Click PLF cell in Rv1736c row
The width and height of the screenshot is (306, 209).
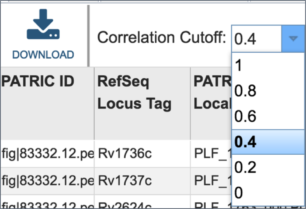click(x=211, y=154)
